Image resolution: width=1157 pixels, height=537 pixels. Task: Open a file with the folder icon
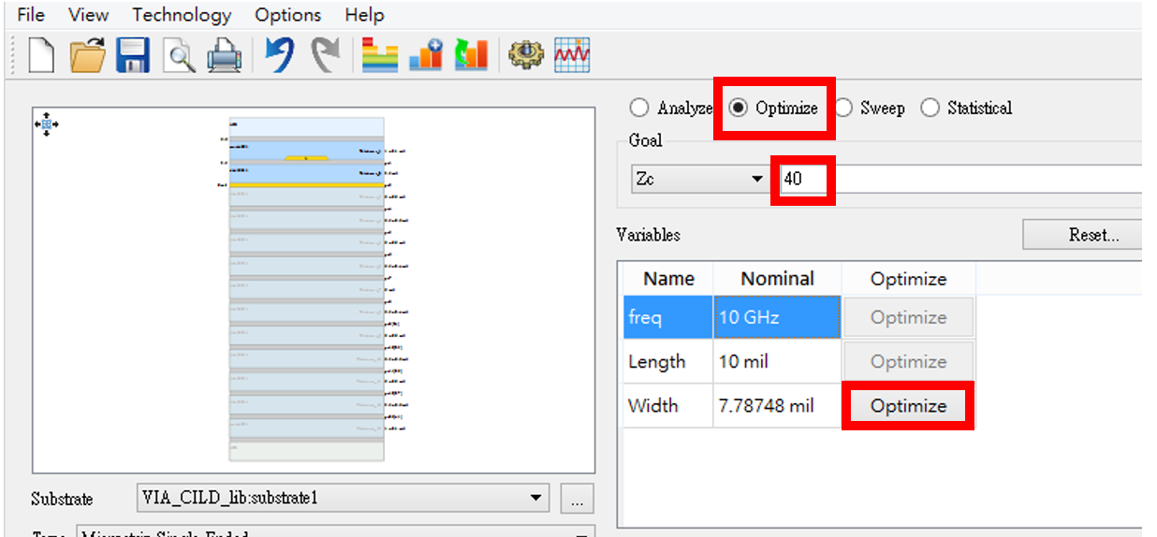pos(89,55)
